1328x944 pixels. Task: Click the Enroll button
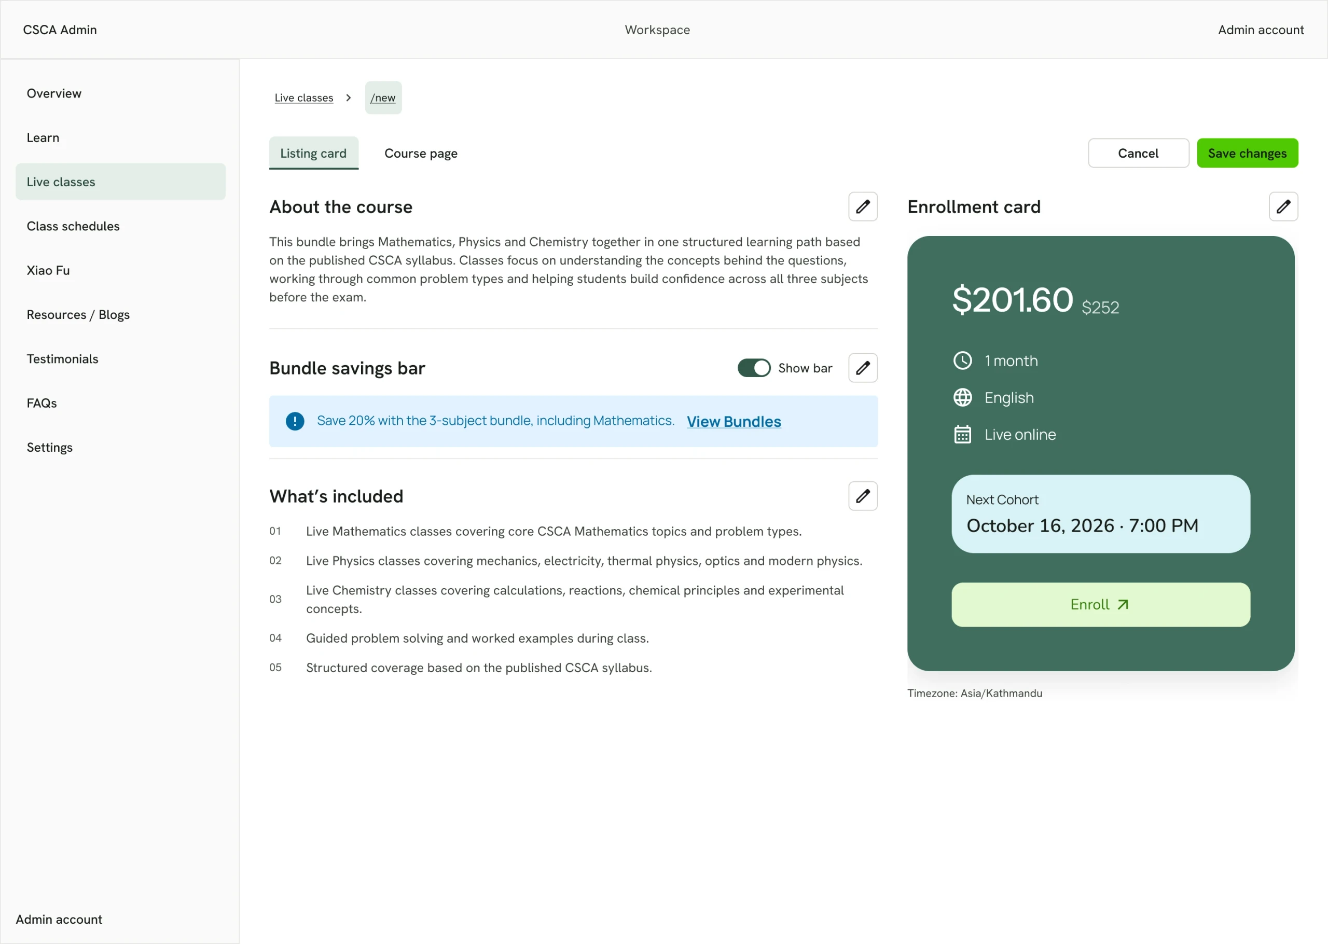1100,605
